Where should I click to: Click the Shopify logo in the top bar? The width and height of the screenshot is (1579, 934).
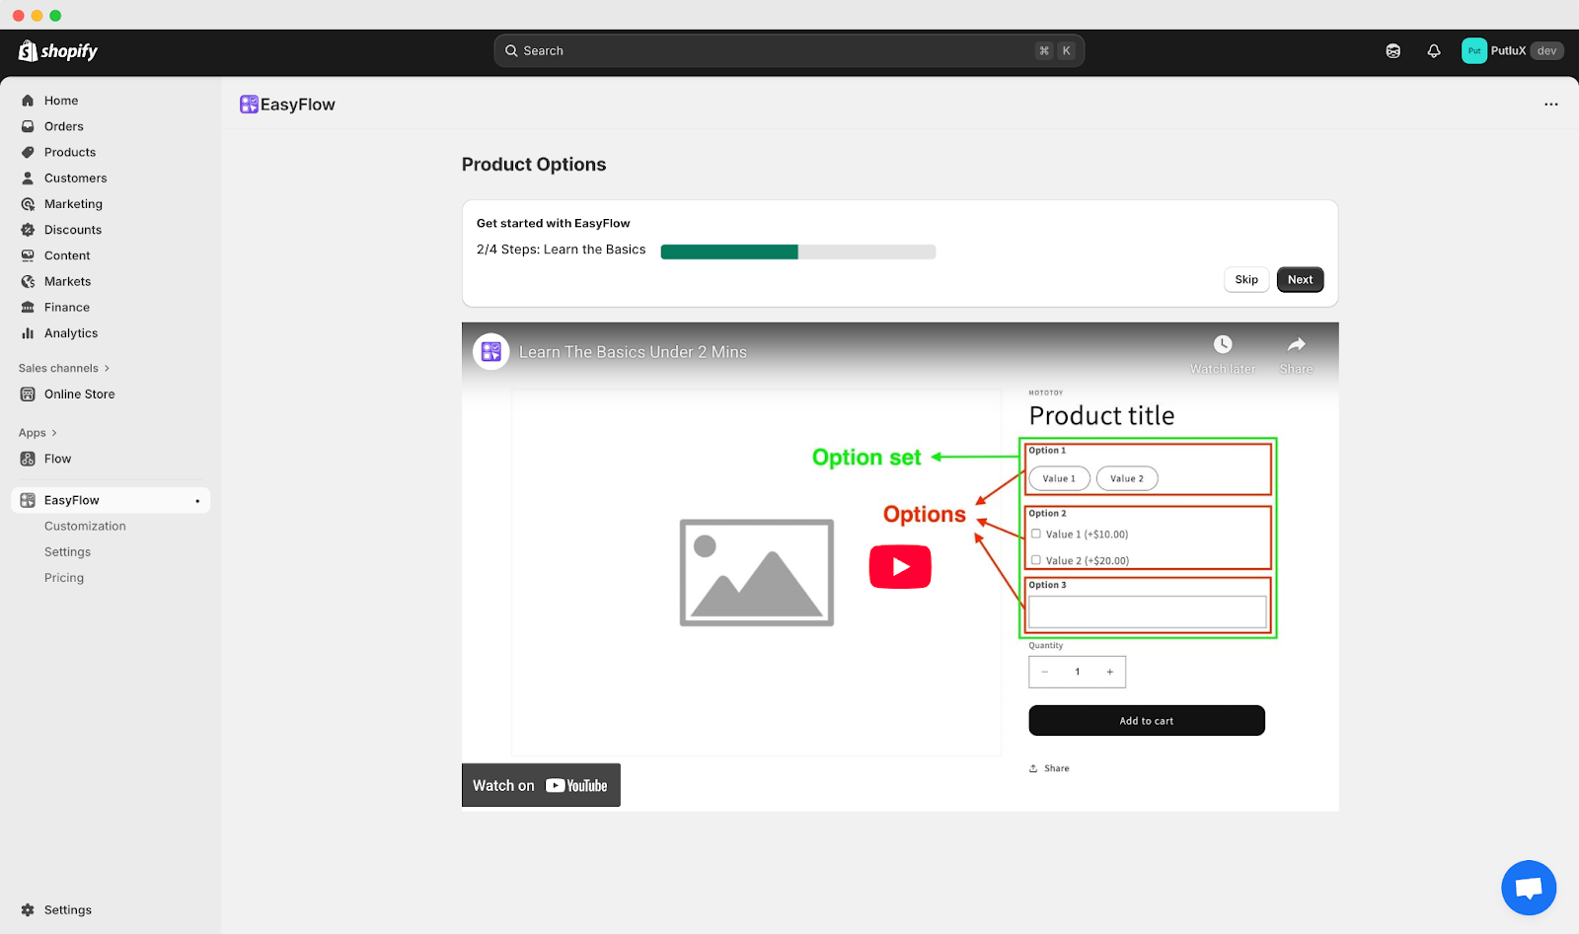[56, 50]
